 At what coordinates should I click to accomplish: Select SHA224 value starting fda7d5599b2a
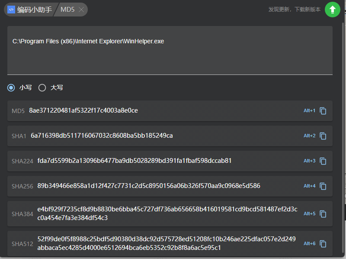click(135, 161)
